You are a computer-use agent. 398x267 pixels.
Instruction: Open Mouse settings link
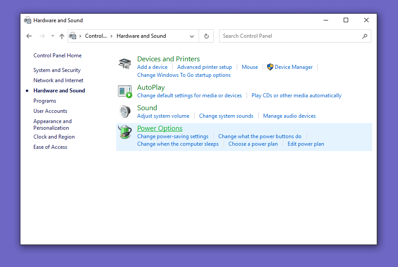click(250, 67)
